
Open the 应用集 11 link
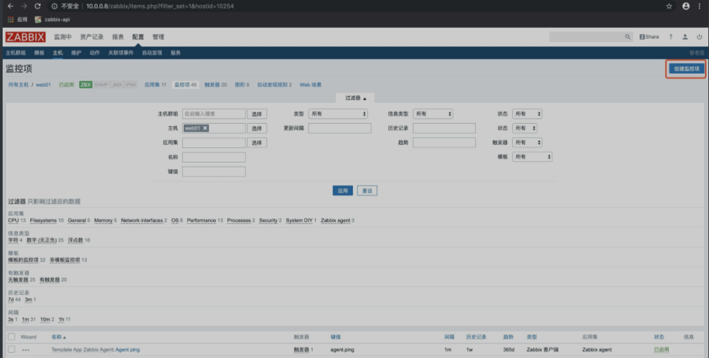click(155, 84)
